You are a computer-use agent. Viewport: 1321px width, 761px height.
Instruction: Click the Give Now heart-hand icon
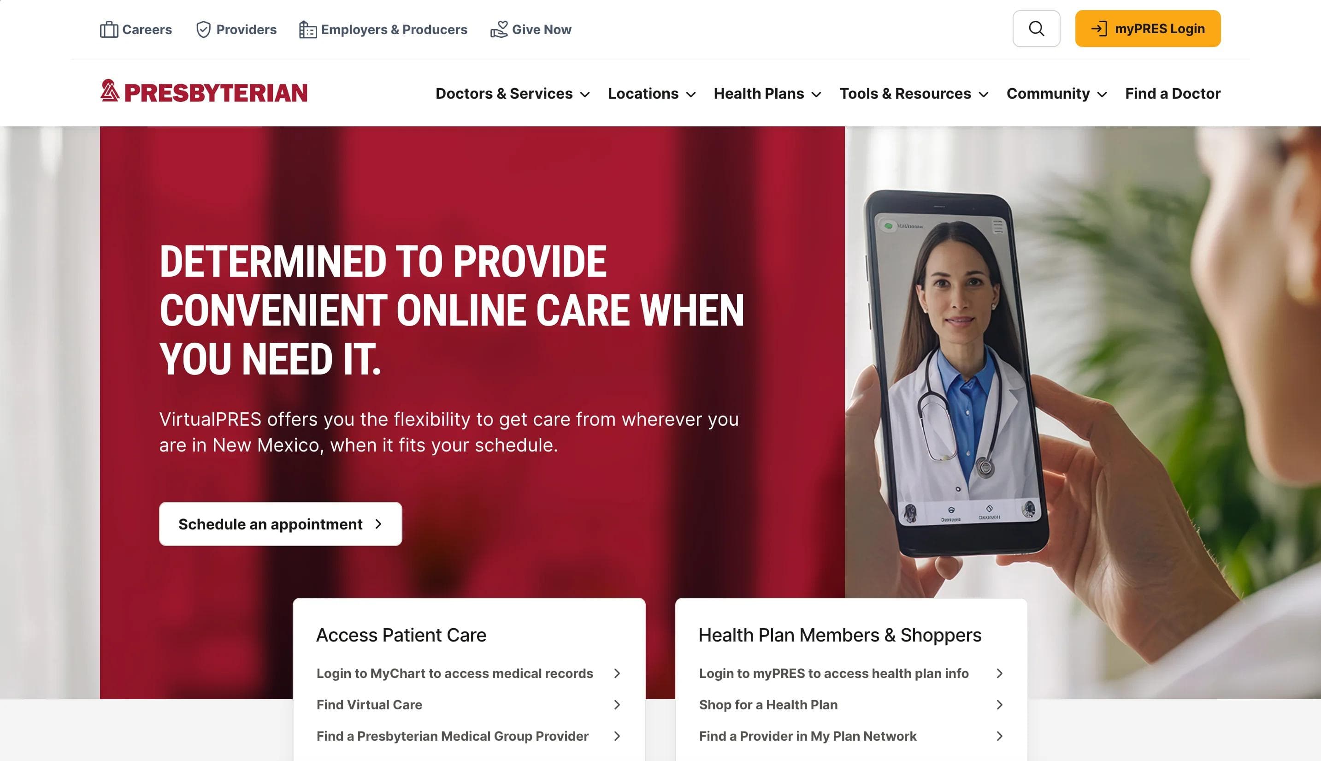[x=499, y=29]
